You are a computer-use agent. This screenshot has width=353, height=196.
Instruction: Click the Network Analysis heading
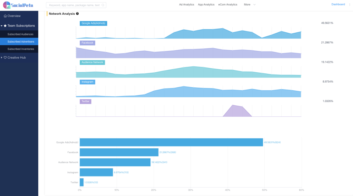[x=62, y=14]
